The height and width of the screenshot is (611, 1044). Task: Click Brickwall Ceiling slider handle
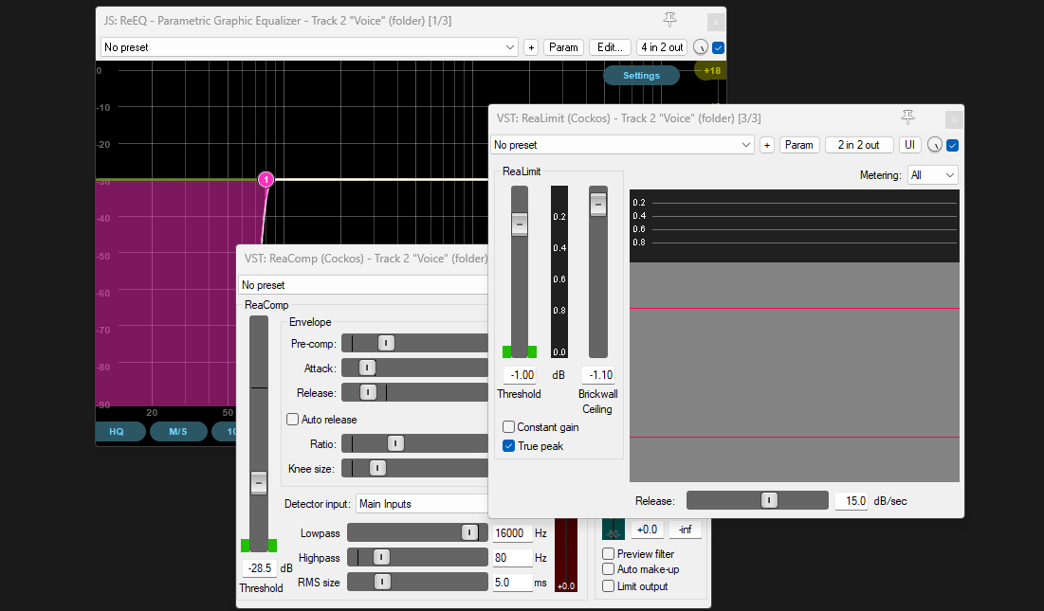point(598,204)
